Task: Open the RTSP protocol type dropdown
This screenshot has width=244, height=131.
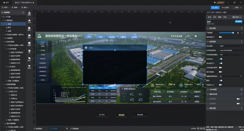Action: coord(231,46)
